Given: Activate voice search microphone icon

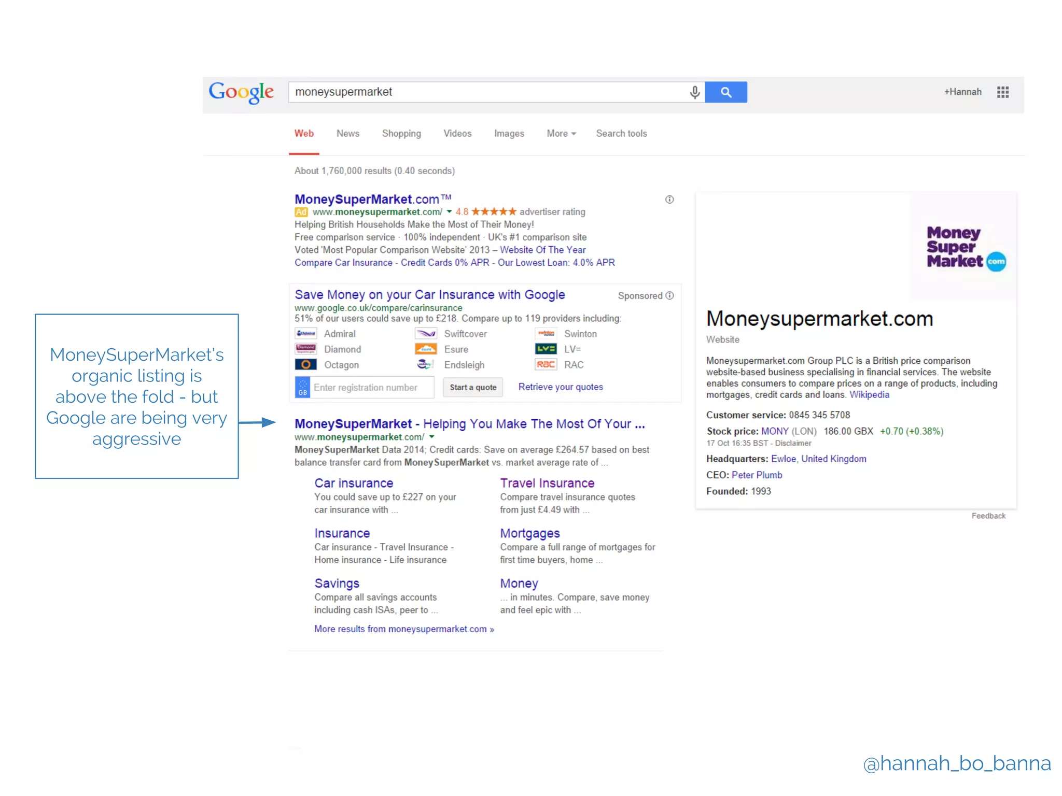Looking at the screenshot, I should point(694,92).
